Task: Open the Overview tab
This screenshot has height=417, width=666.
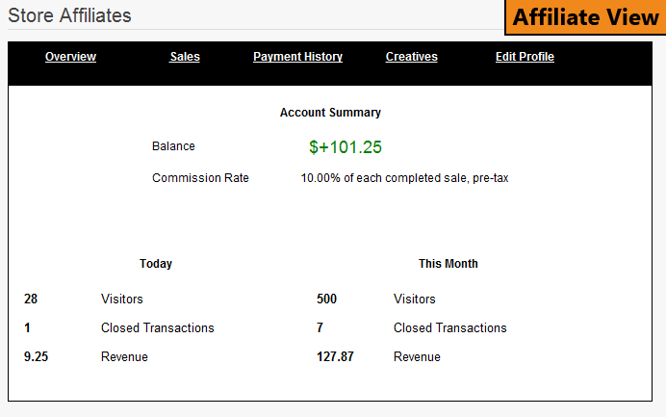Action: coord(70,57)
